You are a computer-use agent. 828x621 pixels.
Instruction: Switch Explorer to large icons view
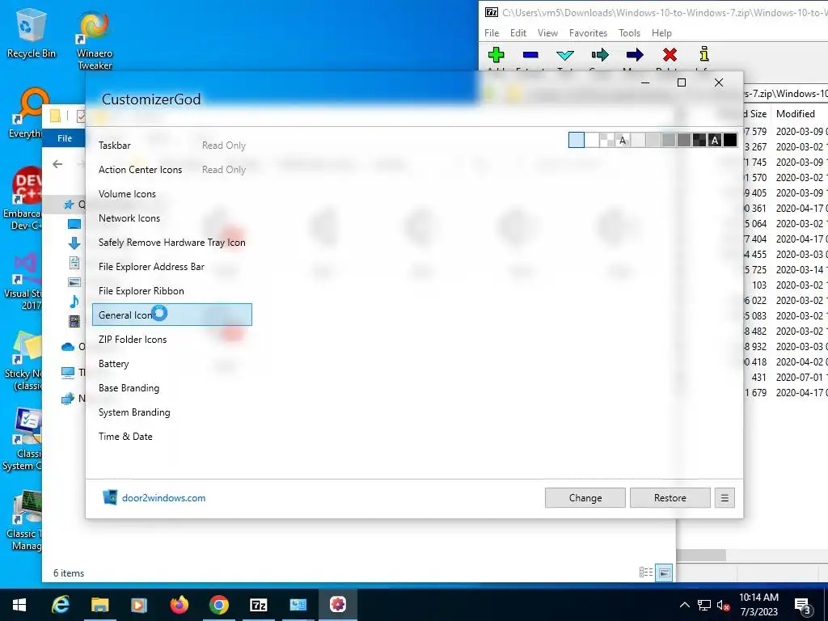click(x=665, y=572)
